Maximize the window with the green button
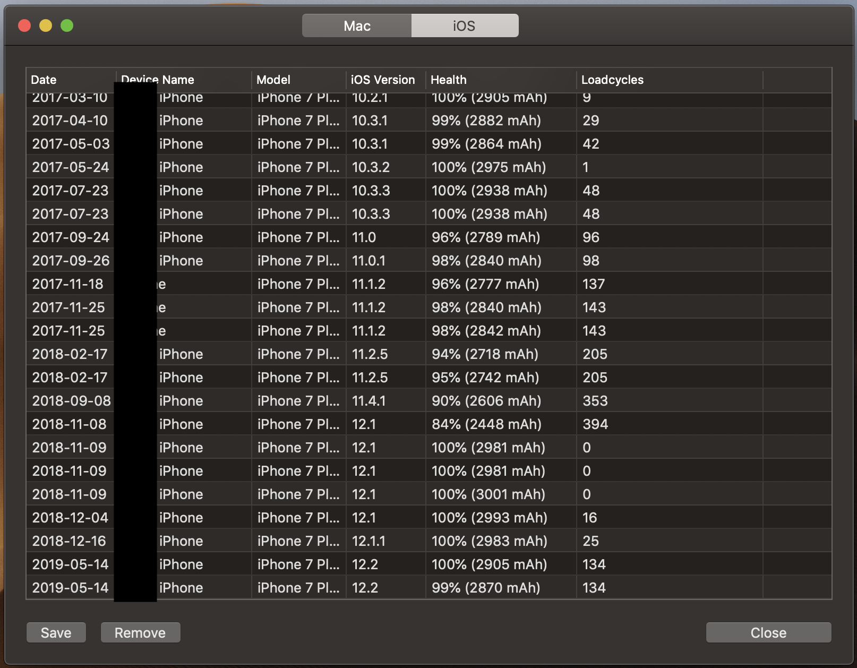 pyautogui.click(x=67, y=25)
